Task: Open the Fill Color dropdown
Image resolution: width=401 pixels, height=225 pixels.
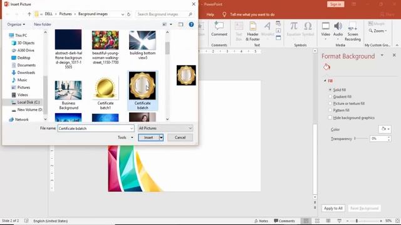Action: coord(385,129)
